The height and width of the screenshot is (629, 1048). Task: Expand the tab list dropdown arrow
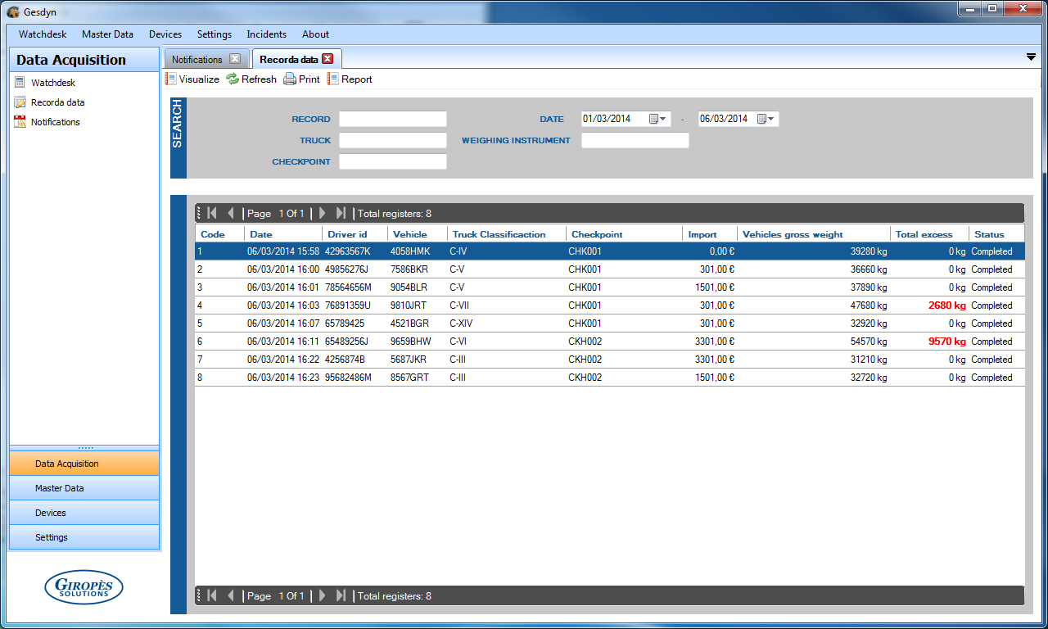coord(1031,57)
